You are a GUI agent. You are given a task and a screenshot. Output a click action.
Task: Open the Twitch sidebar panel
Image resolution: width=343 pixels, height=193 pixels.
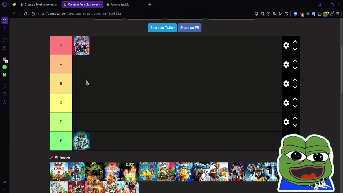(5, 60)
